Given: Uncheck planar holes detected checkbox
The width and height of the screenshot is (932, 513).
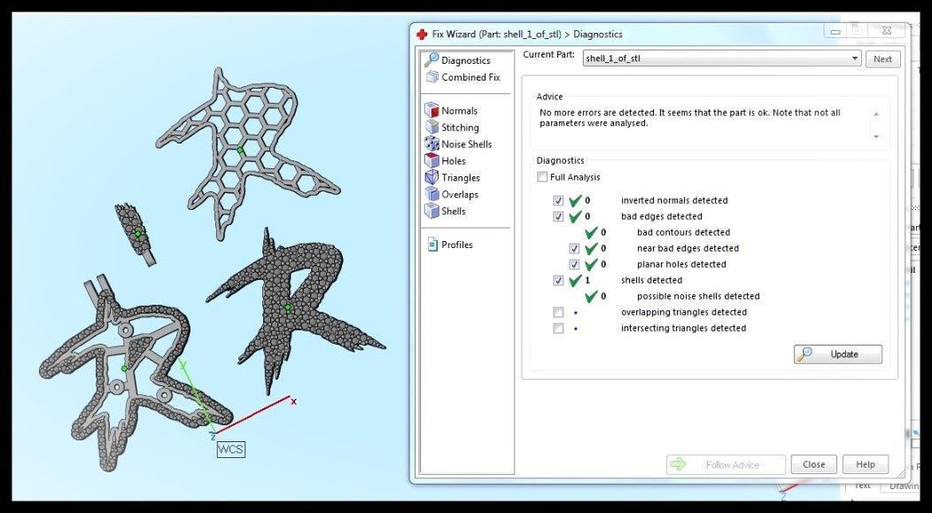Looking at the screenshot, I should (573, 265).
